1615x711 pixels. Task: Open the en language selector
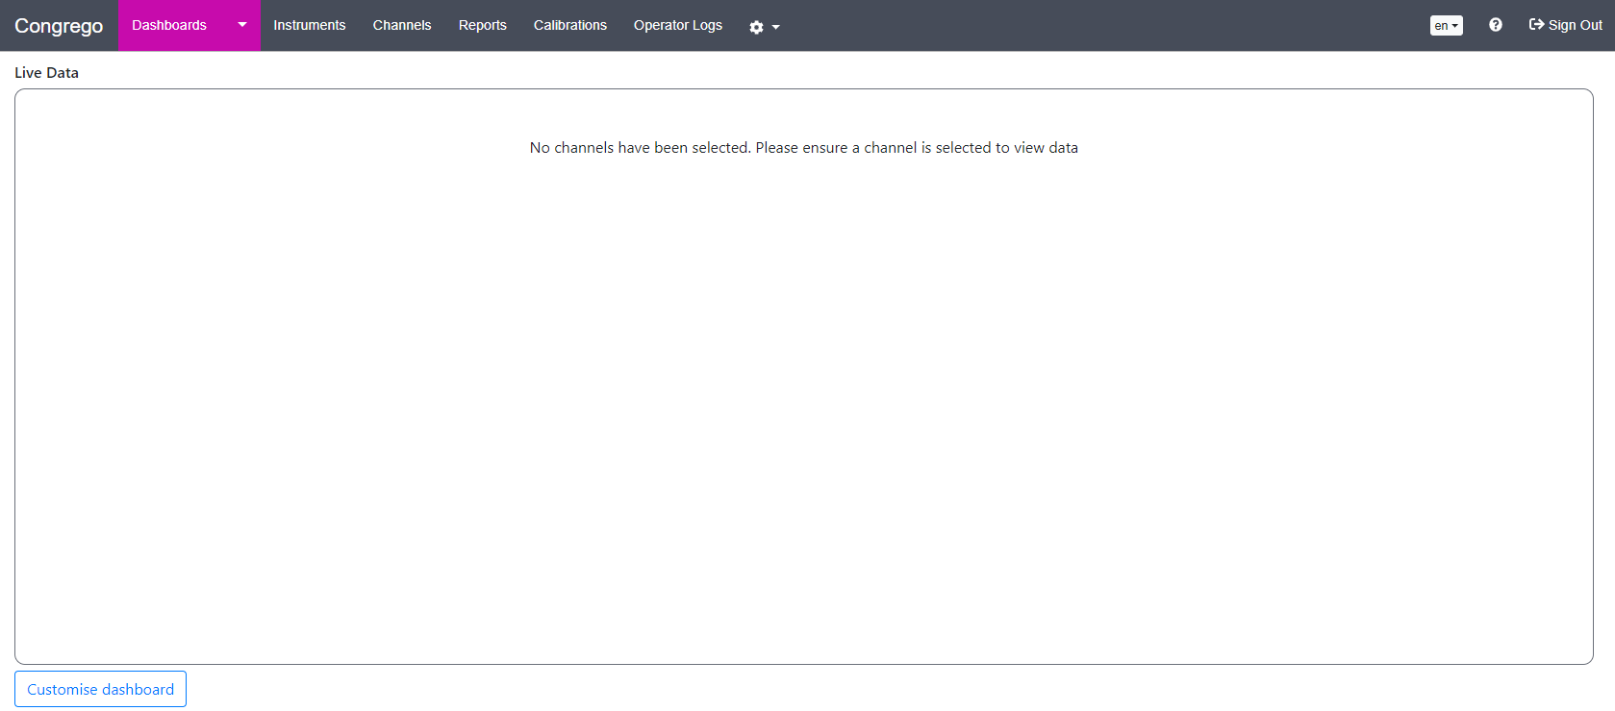click(1447, 26)
